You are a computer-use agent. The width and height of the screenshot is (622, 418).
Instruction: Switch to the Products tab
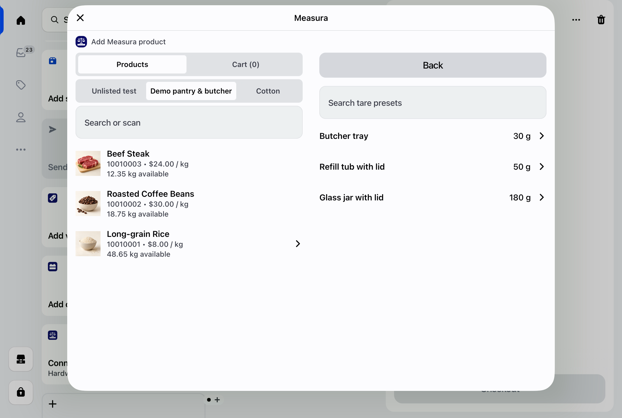point(132,64)
